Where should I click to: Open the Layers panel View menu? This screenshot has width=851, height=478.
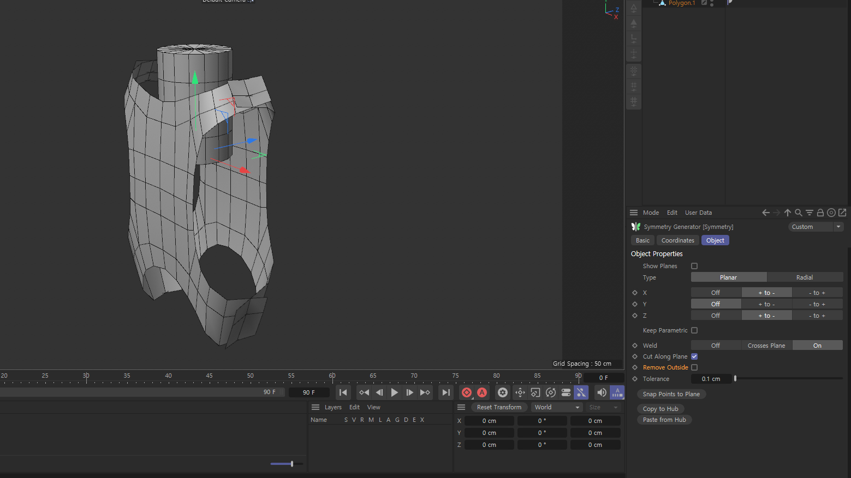pyautogui.click(x=373, y=407)
